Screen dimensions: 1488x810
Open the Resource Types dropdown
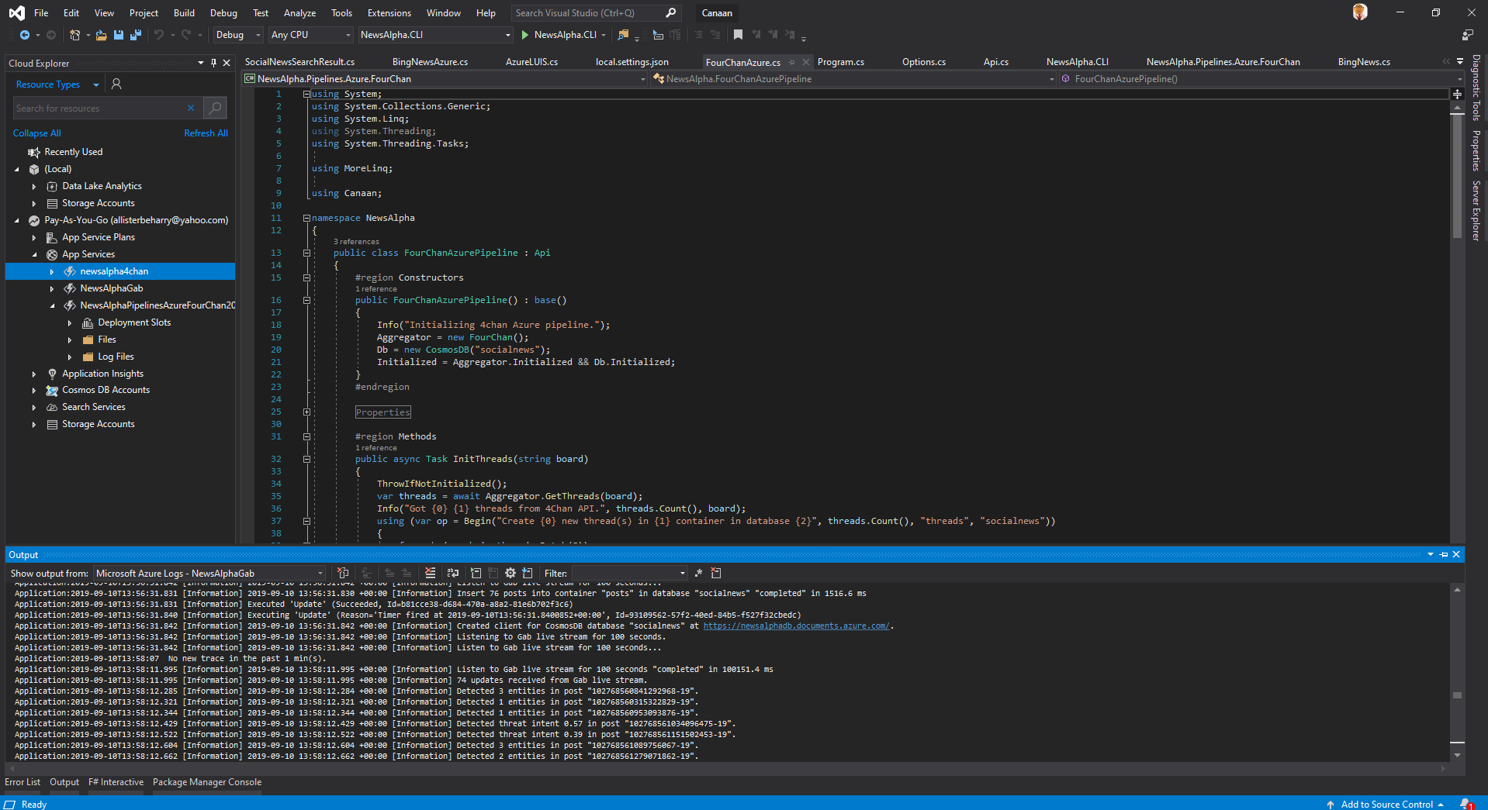[x=57, y=84]
